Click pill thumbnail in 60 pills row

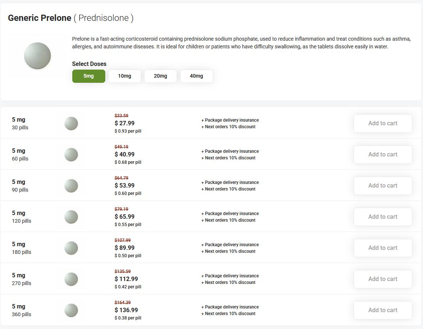[71, 155]
